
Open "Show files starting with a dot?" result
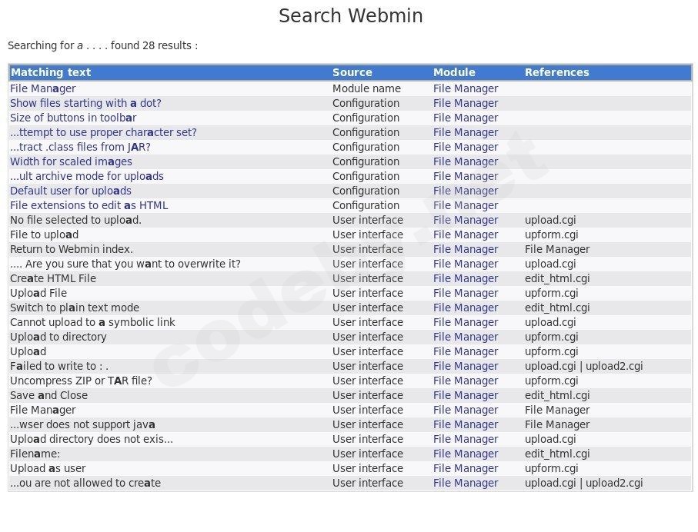(85, 103)
